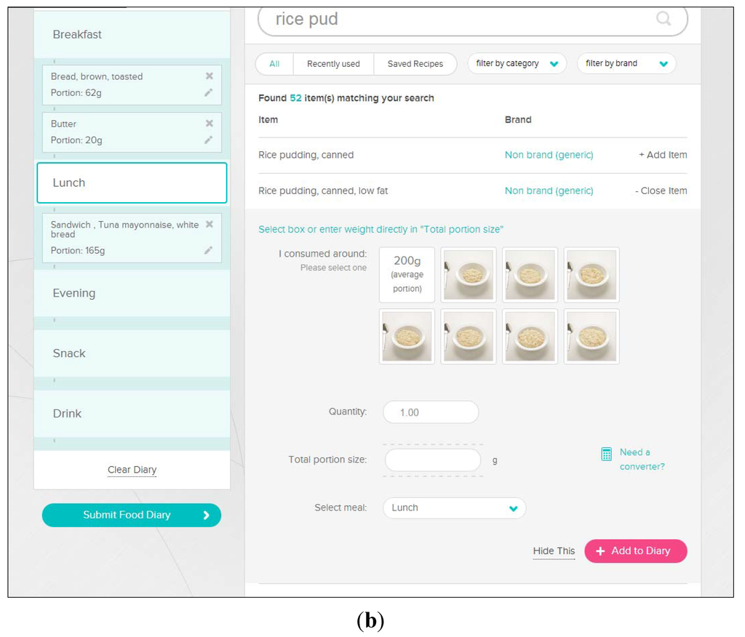Expand the filter by brand dropdown

click(x=626, y=64)
